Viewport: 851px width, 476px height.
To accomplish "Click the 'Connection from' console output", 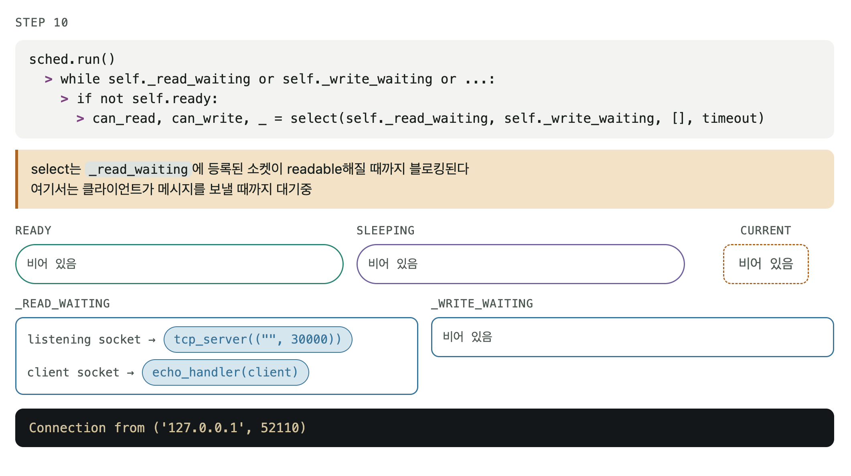I will pyautogui.click(x=168, y=428).
